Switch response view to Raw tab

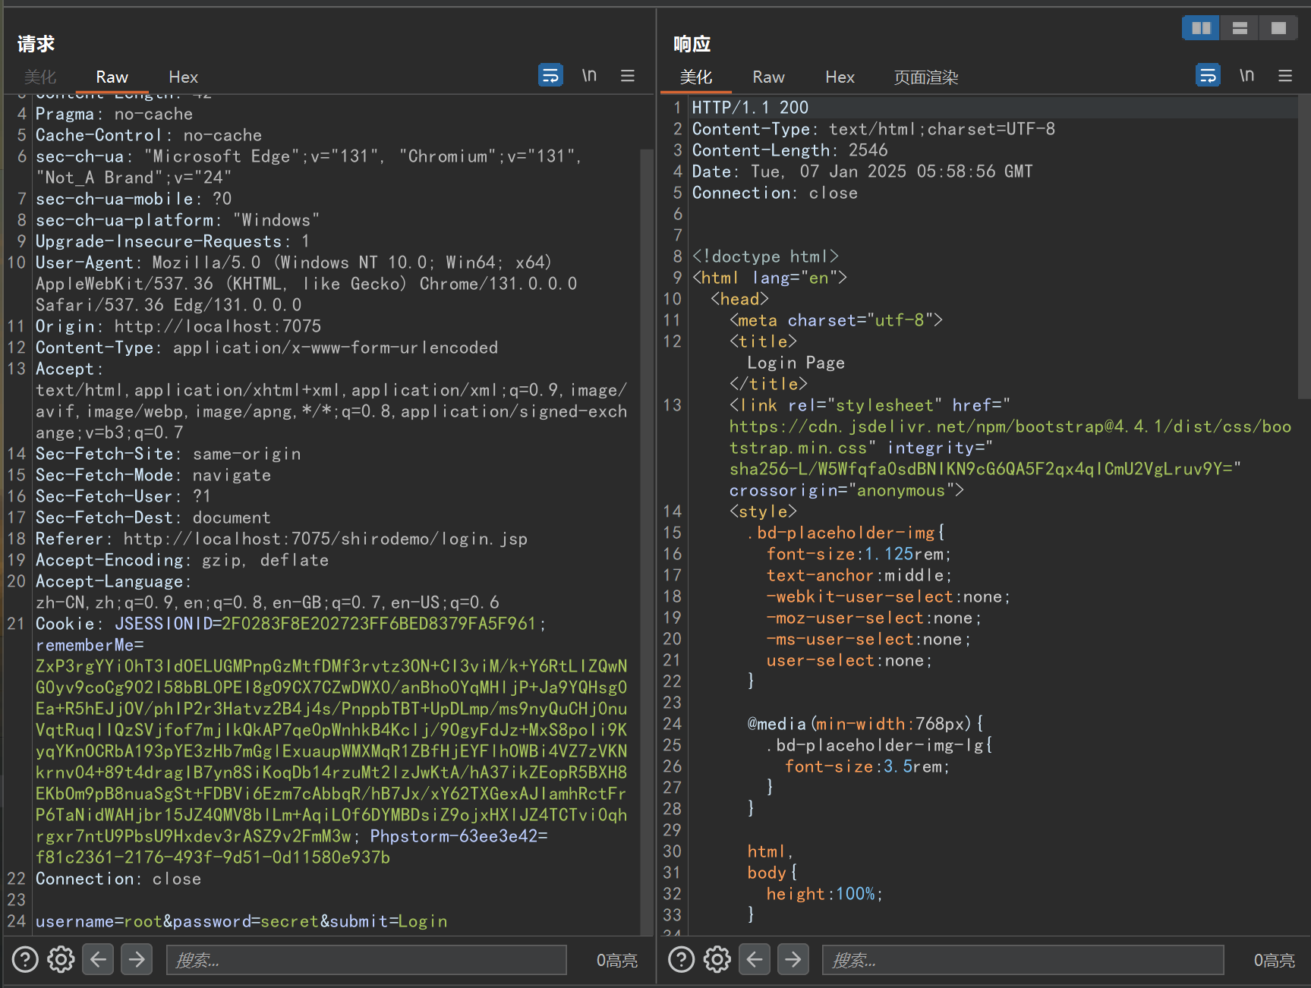click(x=768, y=77)
